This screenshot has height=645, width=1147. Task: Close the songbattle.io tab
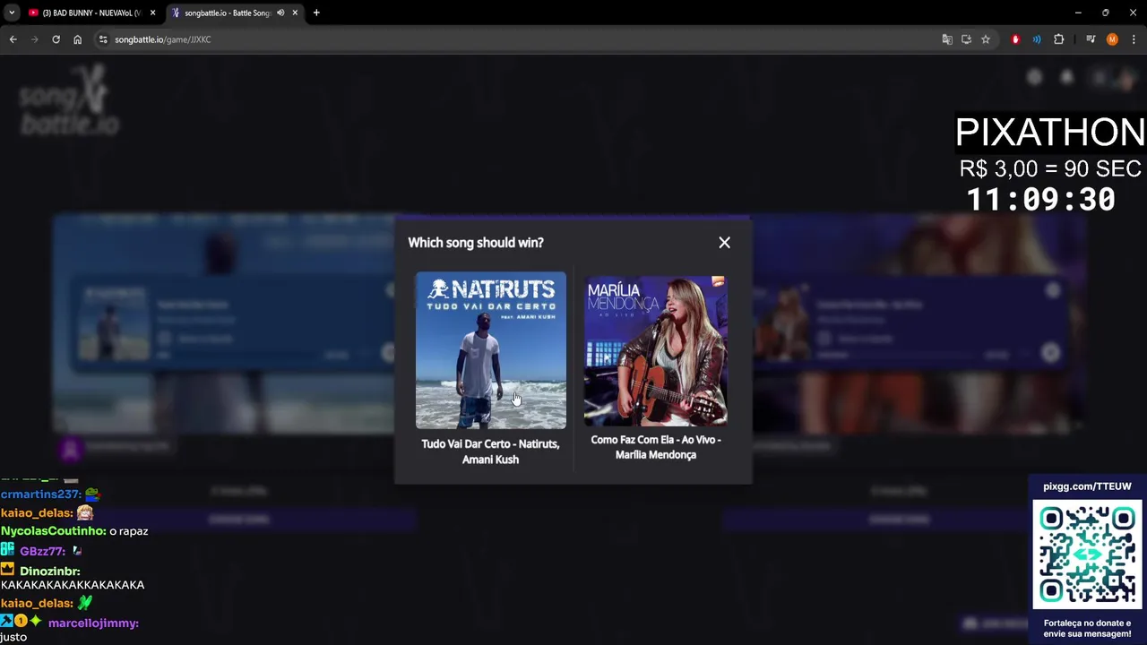(295, 13)
